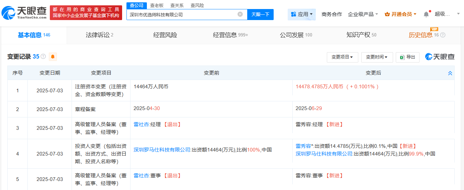Click the 变更后 column header
This screenshot has width=464, height=190.
click(x=373, y=73)
